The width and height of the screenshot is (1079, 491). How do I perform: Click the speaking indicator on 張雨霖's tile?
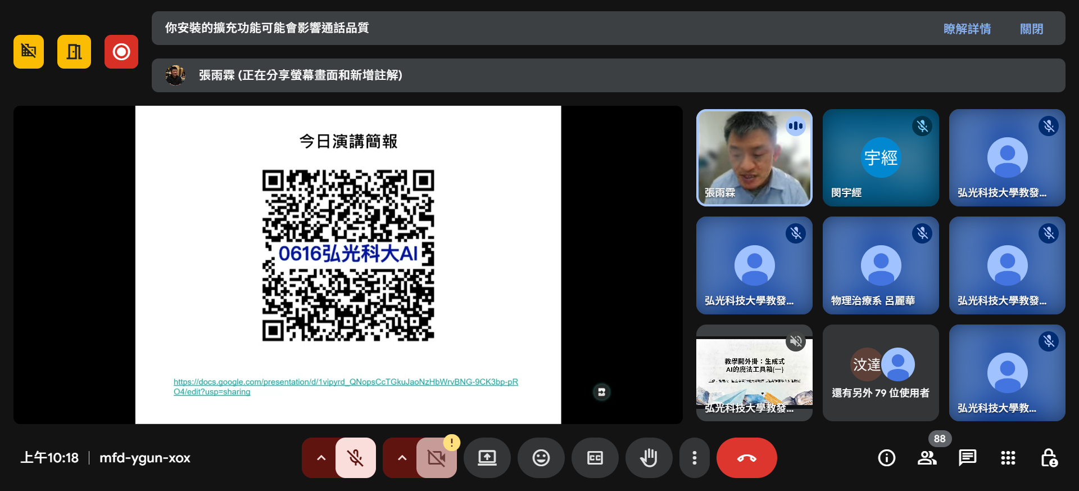[796, 126]
